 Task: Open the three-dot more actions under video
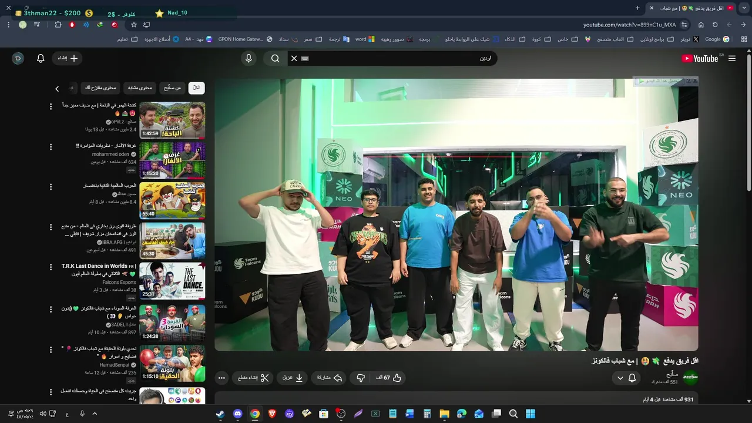(221, 378)
